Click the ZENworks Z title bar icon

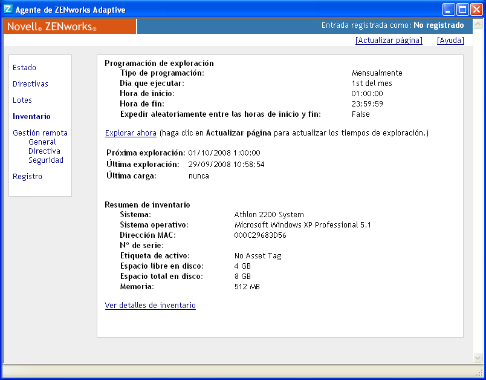point(8,9)
